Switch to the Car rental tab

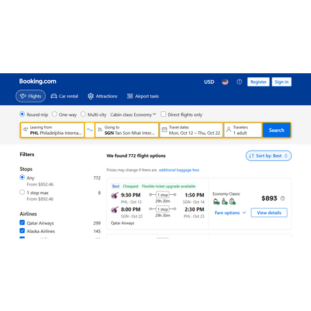pos(64,96)
